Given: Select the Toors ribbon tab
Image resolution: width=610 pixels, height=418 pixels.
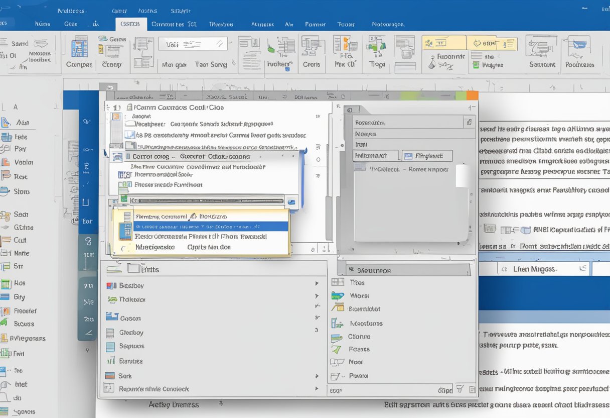Looking at the screenshot, I should pos(346,24).
